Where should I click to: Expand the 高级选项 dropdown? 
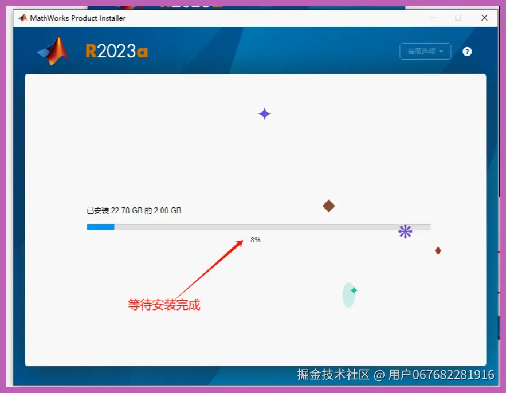pos(425,52)
